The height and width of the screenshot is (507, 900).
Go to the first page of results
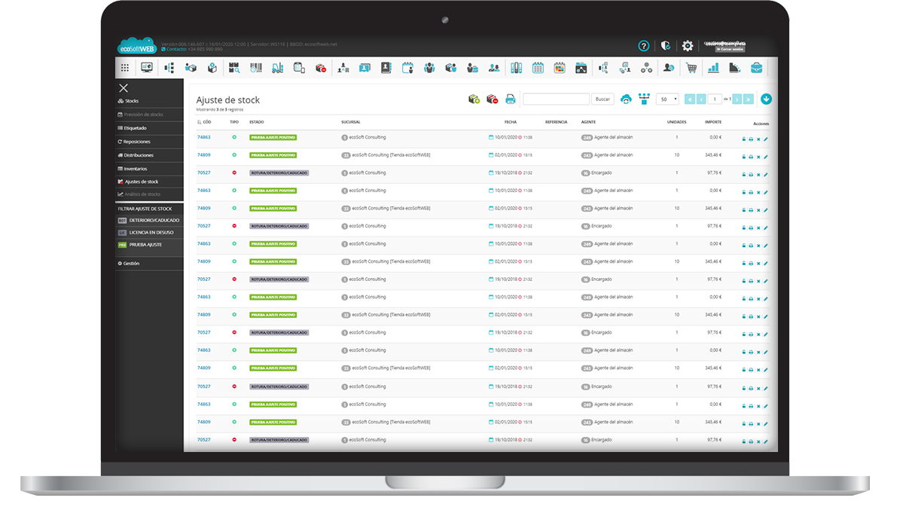690,99
